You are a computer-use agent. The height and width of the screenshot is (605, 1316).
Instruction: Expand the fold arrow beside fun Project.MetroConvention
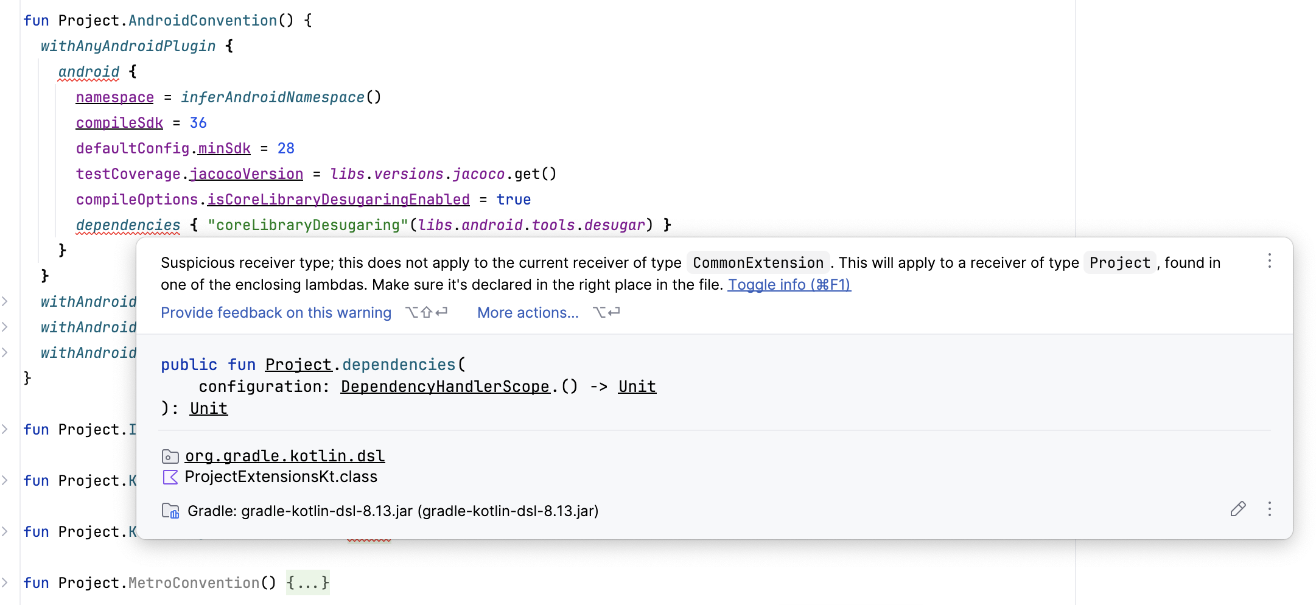click(x=5, y=582)
